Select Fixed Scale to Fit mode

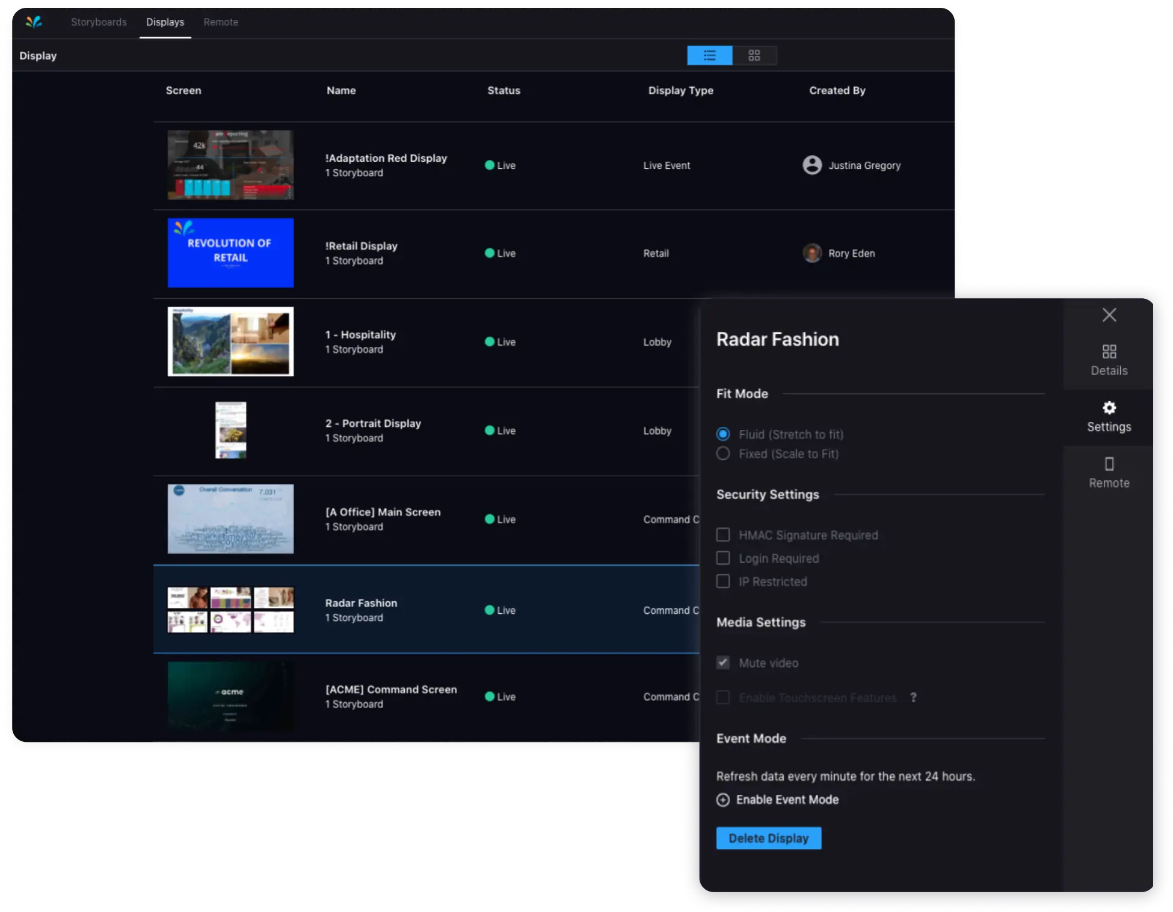point(724,454)
